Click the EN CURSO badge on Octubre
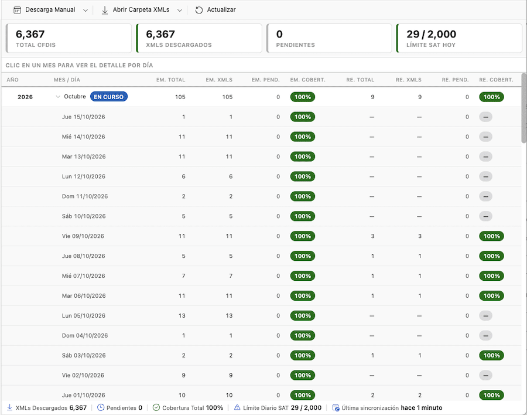This screenshot has height=415, width=527. (108, 97)
